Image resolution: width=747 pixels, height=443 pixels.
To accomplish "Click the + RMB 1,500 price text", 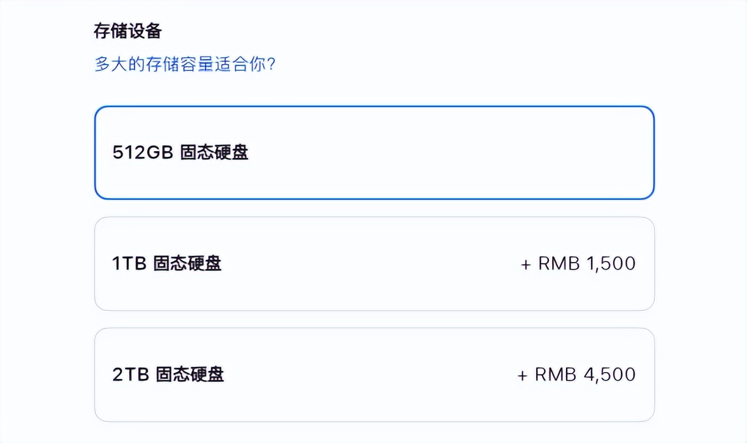I will pos(578,264).
